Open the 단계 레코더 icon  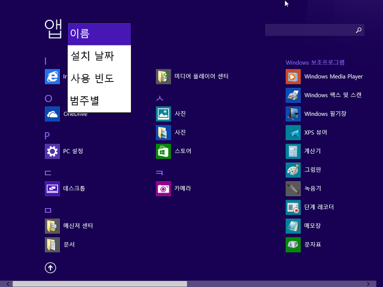coord(293,207)
